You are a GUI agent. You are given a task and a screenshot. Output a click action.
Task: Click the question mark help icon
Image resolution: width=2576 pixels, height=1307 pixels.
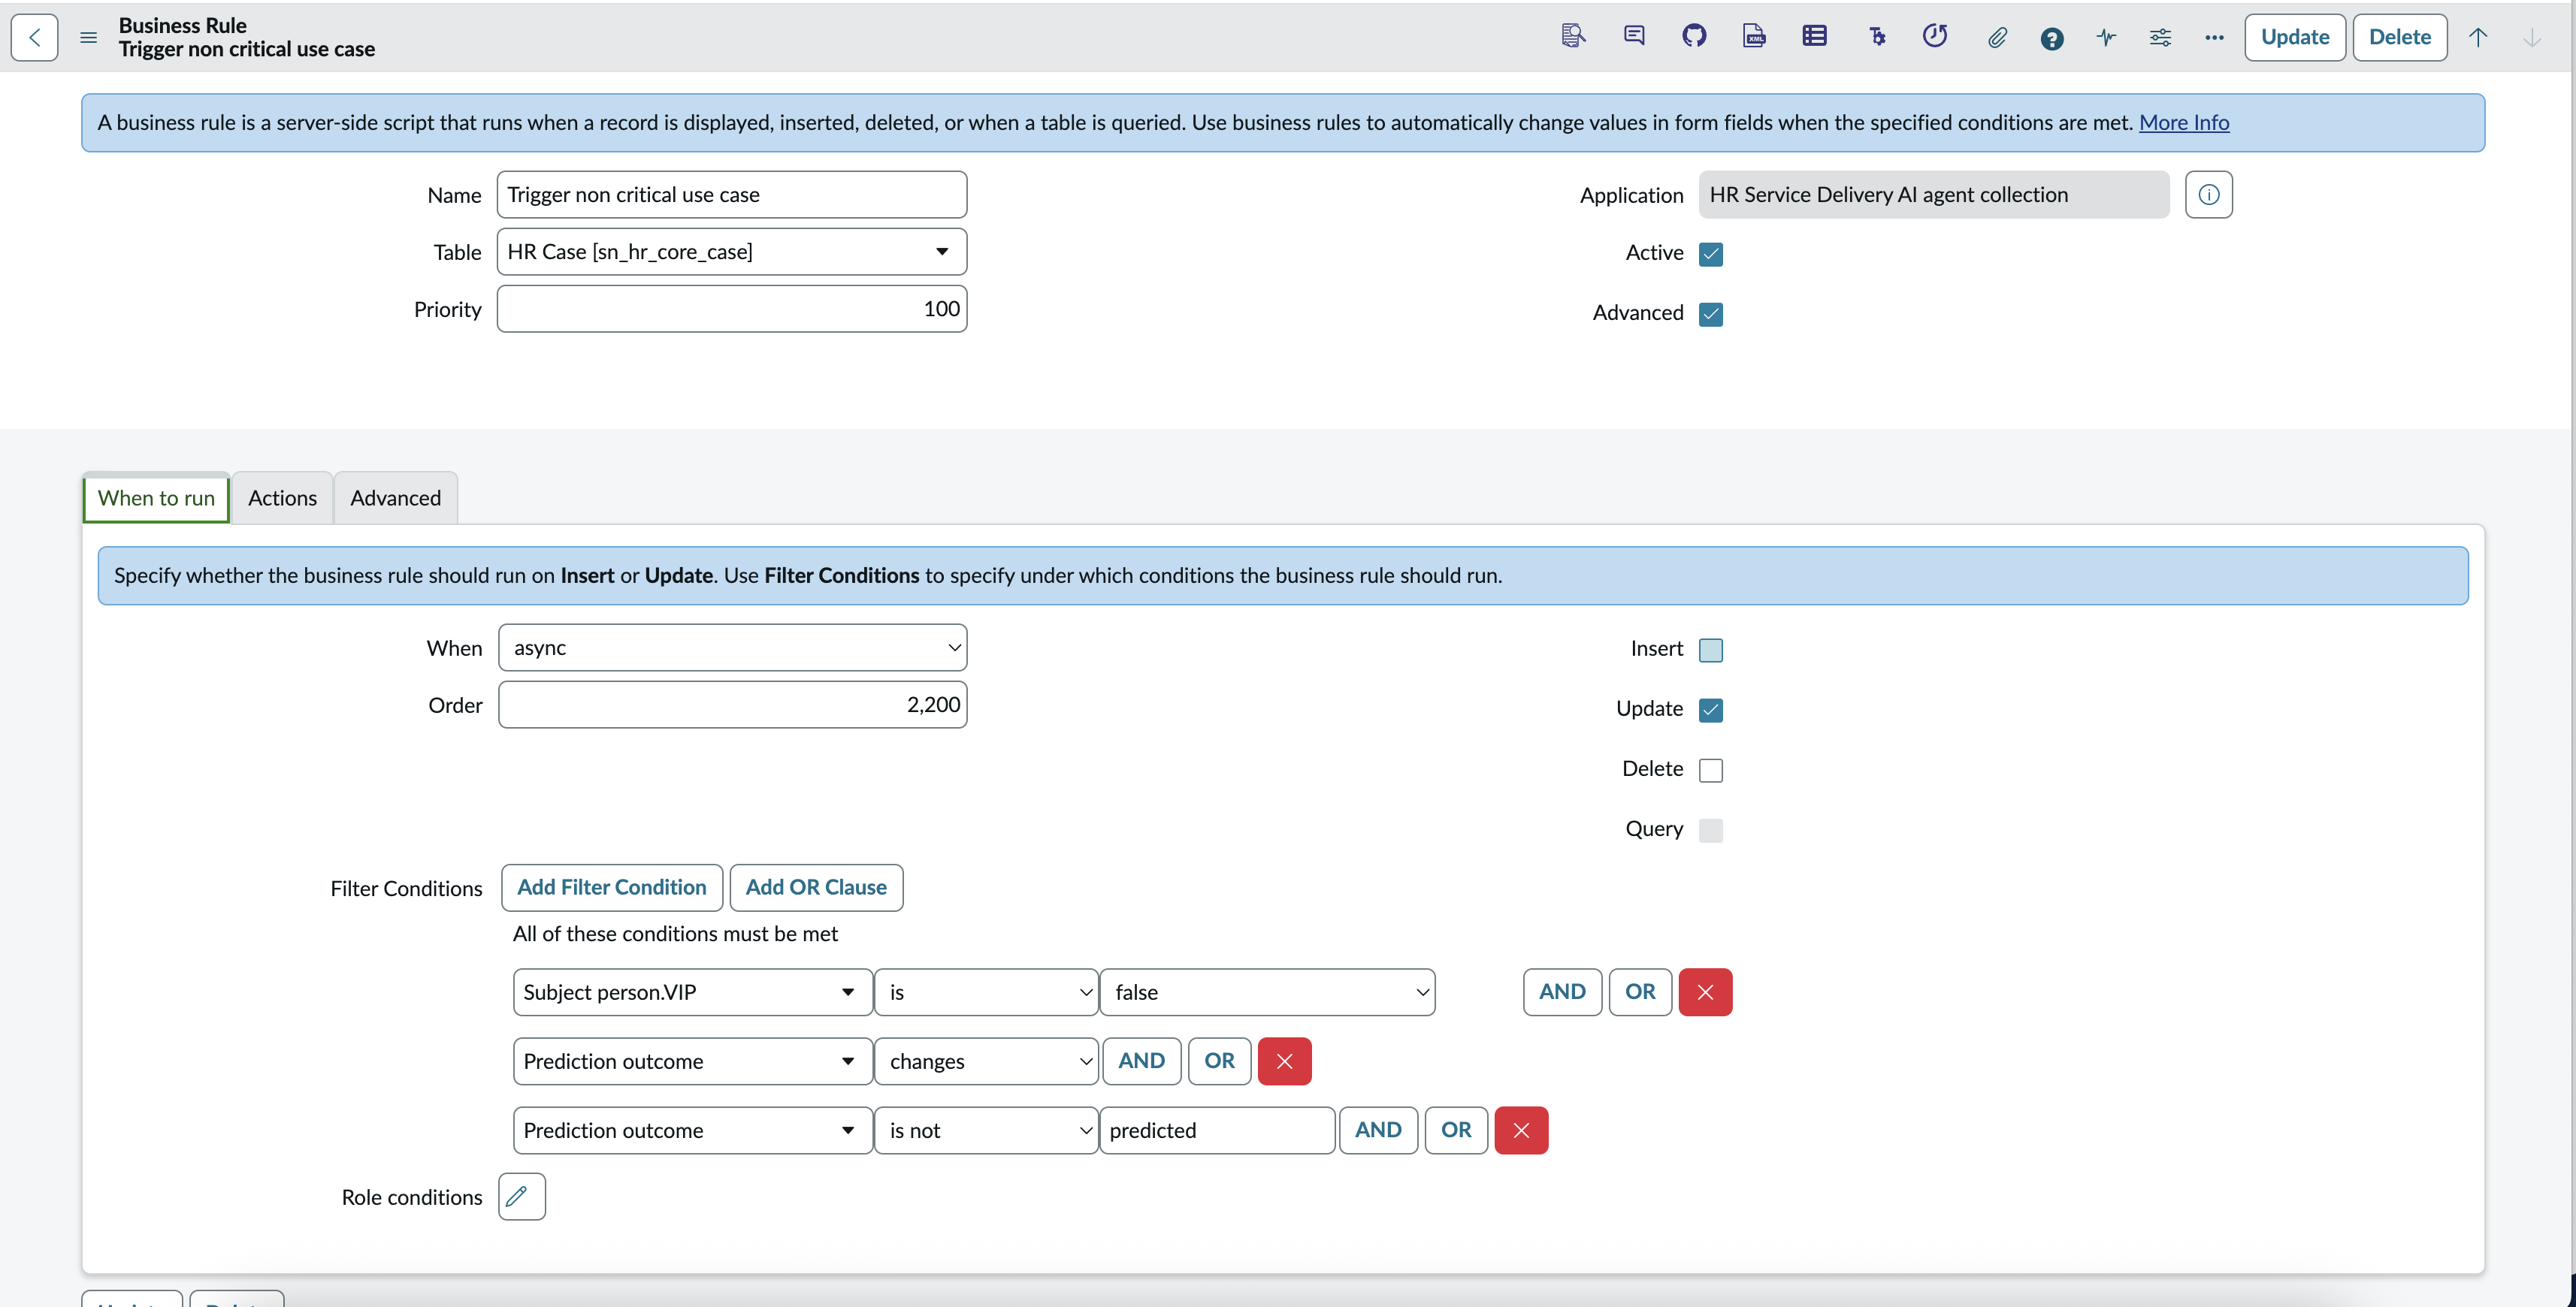coord(2052,38)
